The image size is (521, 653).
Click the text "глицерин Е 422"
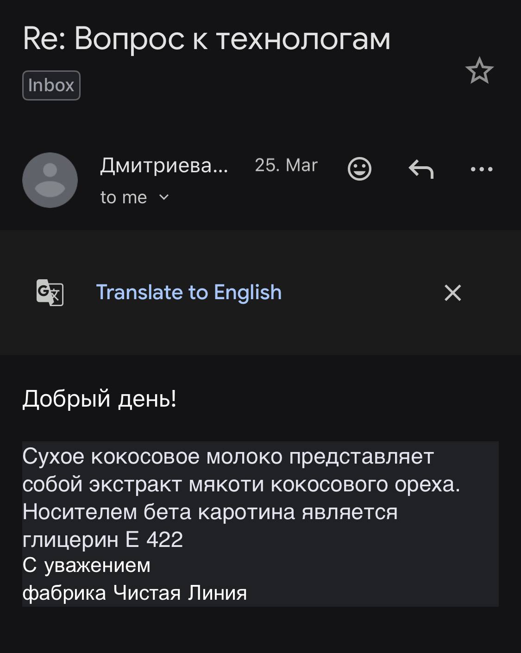tap(103, 539)
